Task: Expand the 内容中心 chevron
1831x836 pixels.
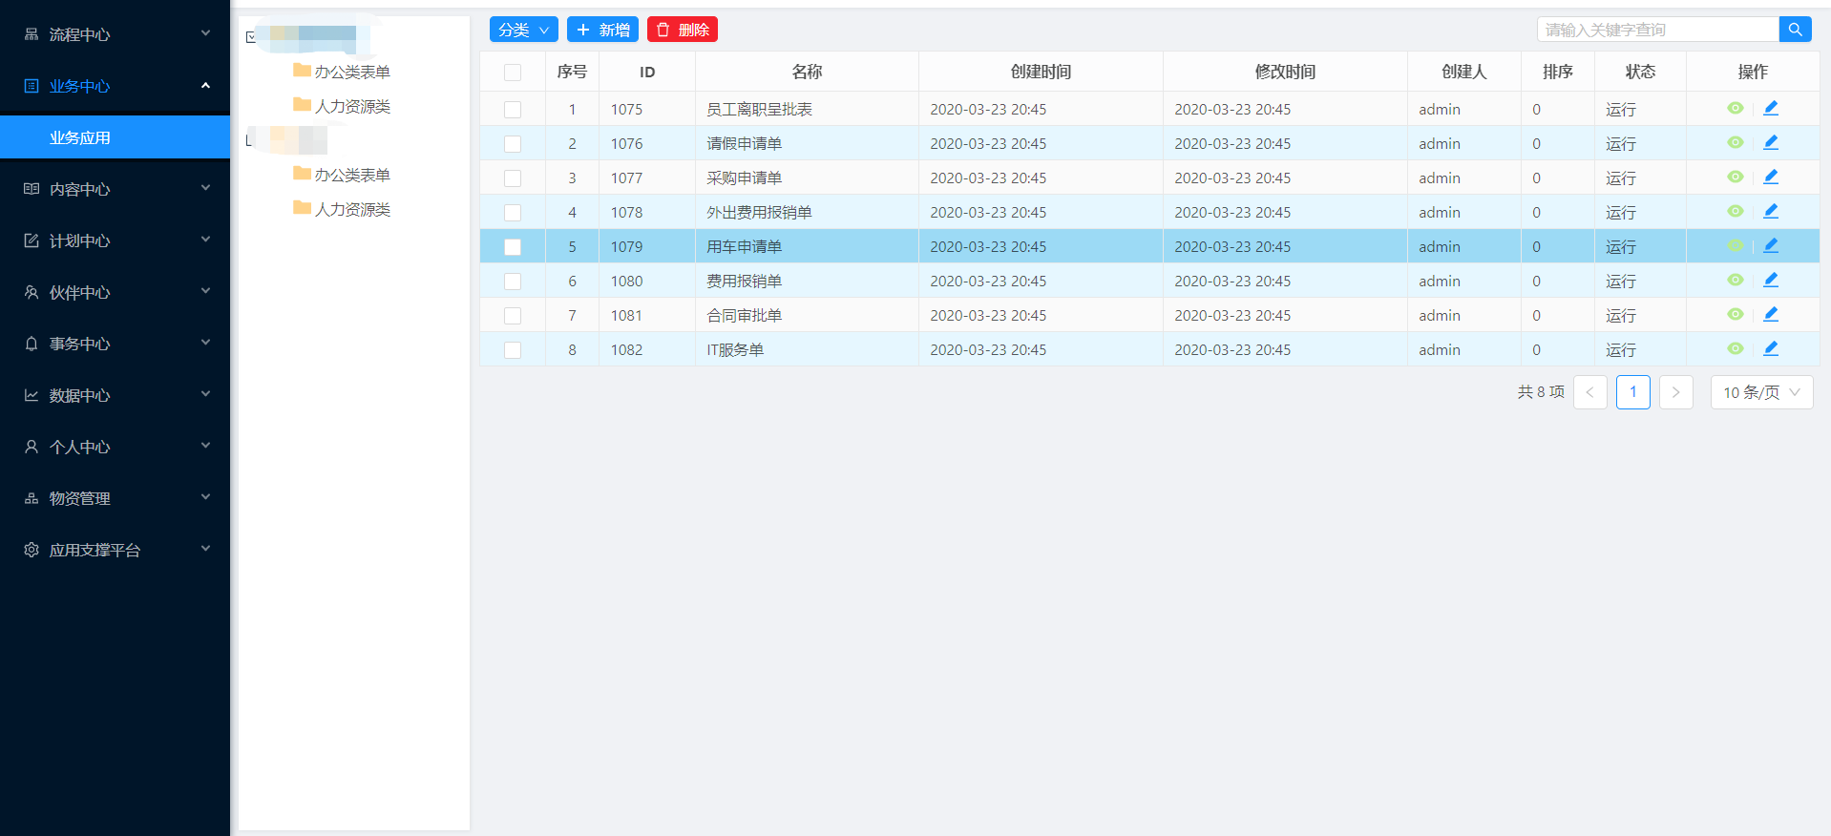Action: click(205, 188)
